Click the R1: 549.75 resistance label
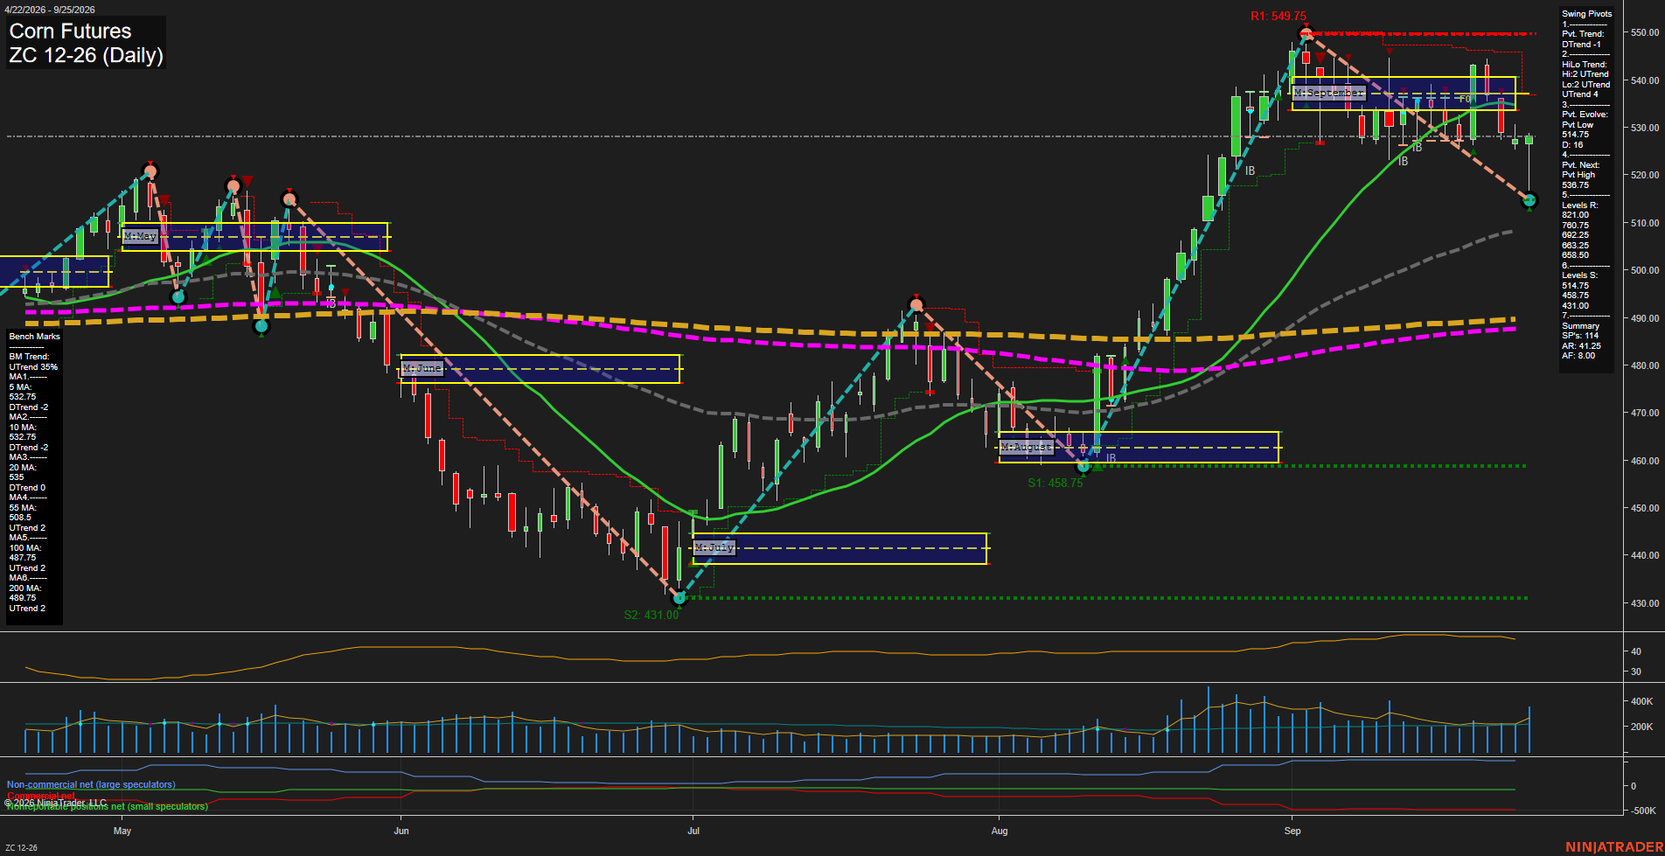This screenshot has width=1665, height=856. [1278, 17]
